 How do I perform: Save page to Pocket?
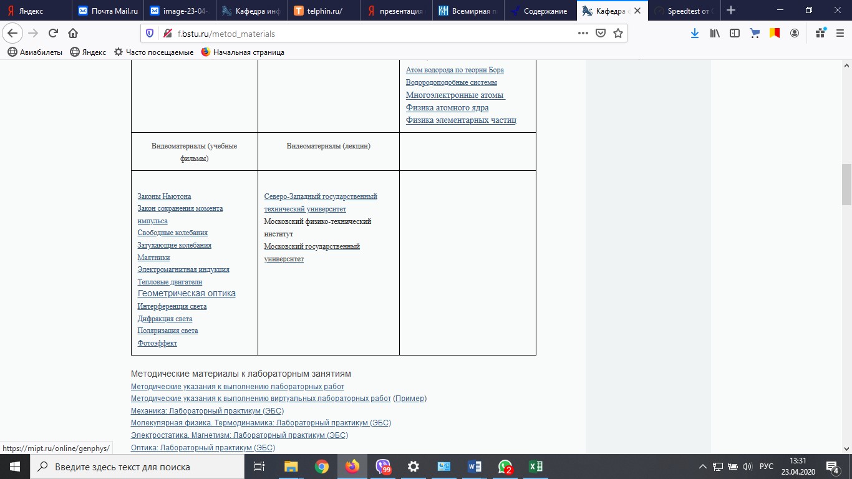click(601, 34)
